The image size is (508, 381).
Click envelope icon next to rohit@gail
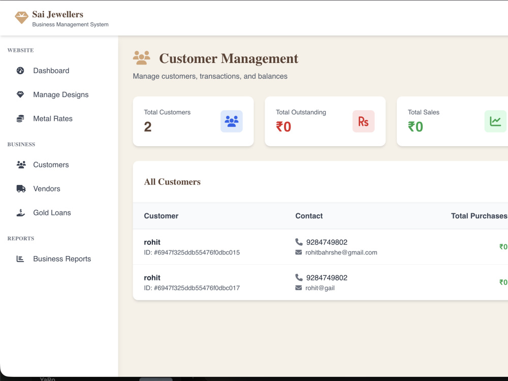(x=298, y=288)
